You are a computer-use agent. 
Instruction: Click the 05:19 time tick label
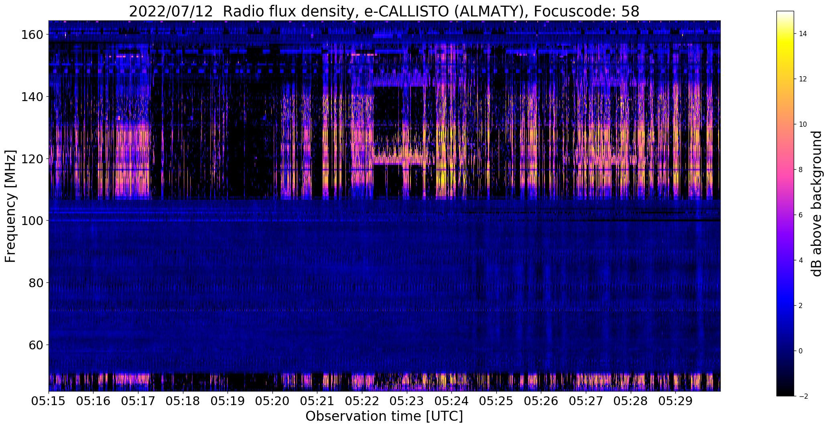(228, 401)
